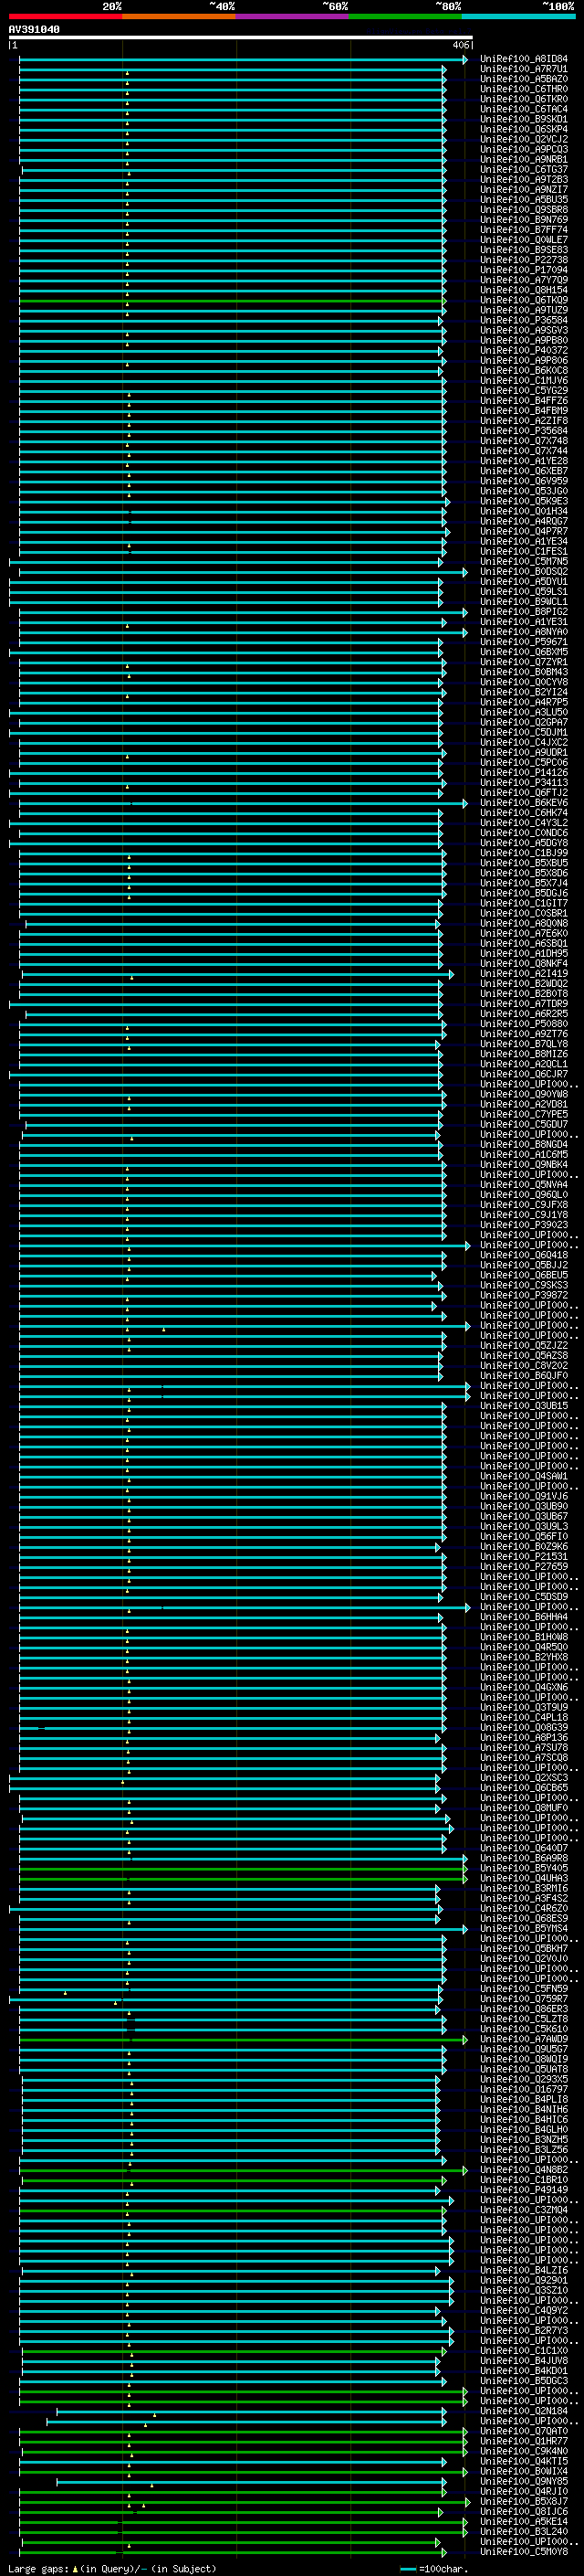
Task: Select the hit label UniRef100_C6THR0
Action: (524, 89)
